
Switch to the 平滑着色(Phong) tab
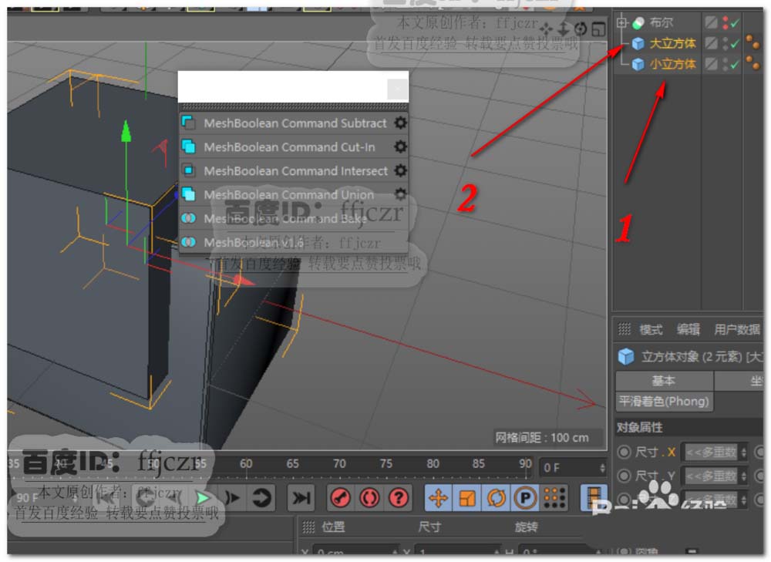tap(664, 402)
